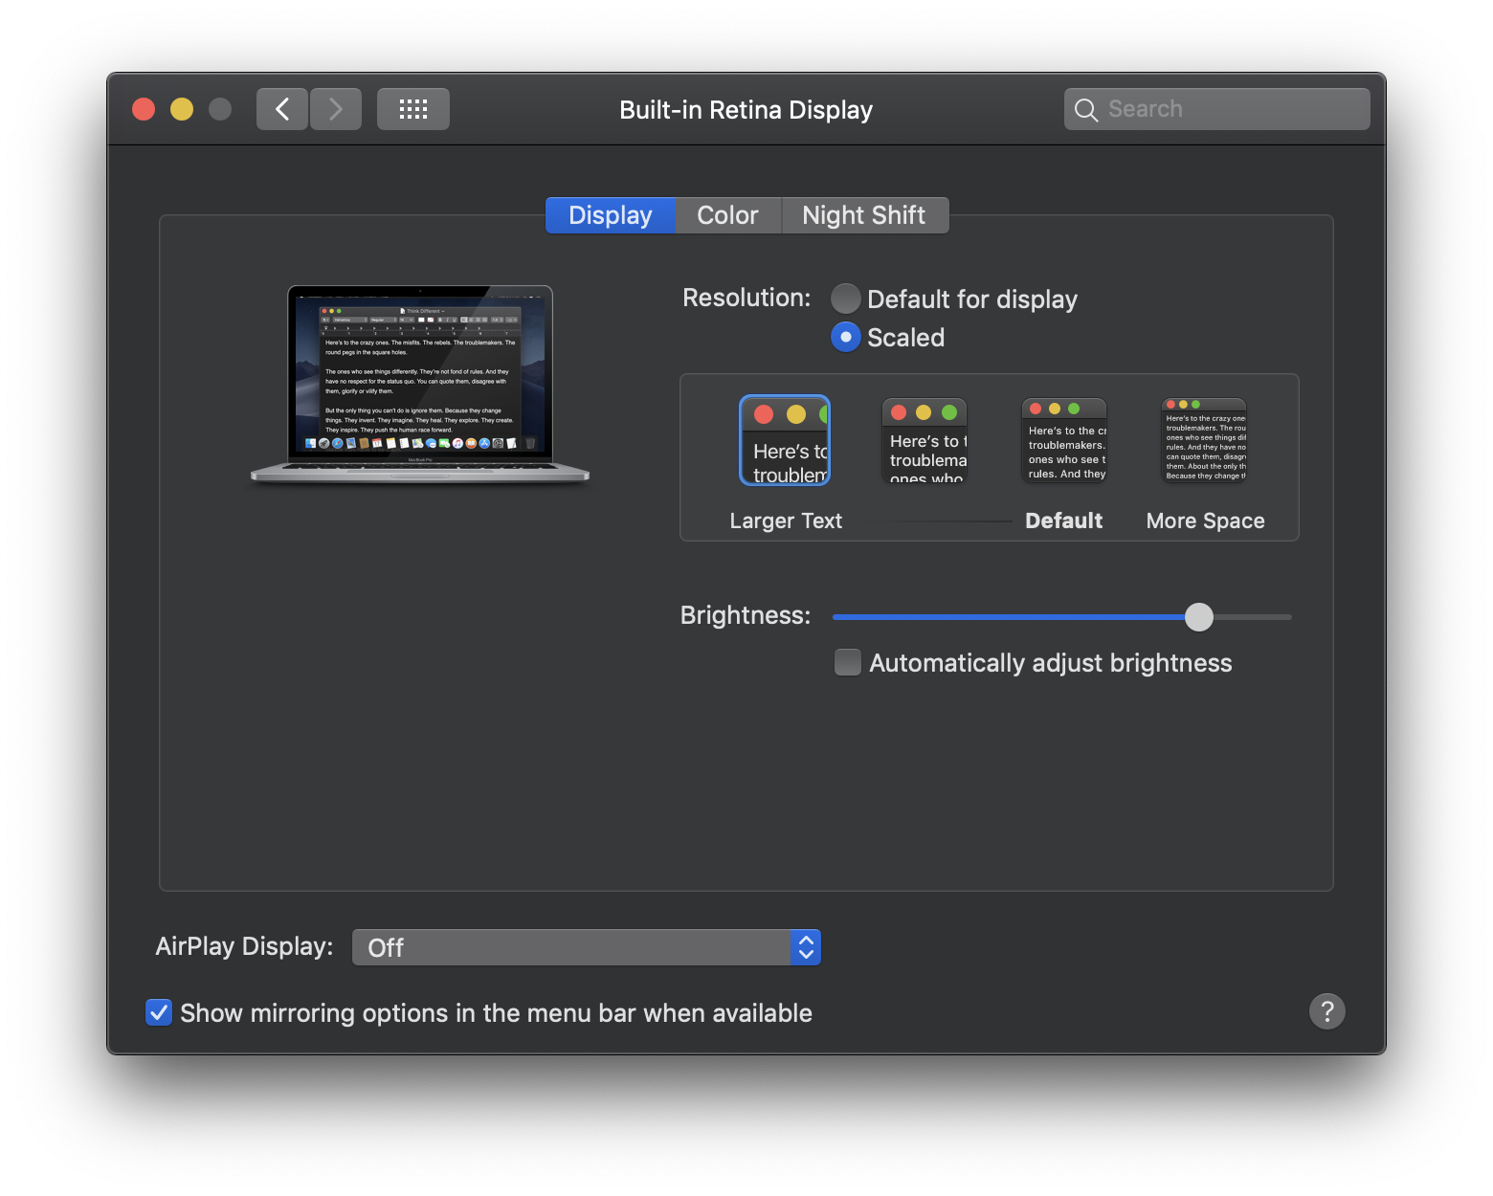Open the Night Shift tab
The width and height of the screenshot is (1493, 1196).
(864, 214)
